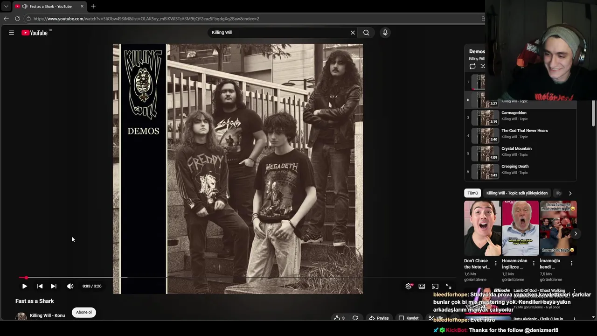The width and height of the screenshot is (597, 336).
Task: Open the Killing Will - Konu channel
Action: coord(47,315)
